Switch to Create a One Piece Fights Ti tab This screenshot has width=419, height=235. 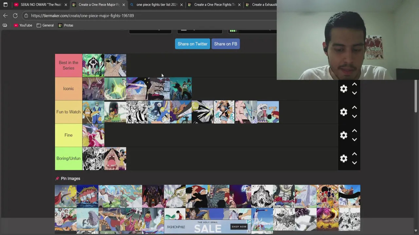214,5
